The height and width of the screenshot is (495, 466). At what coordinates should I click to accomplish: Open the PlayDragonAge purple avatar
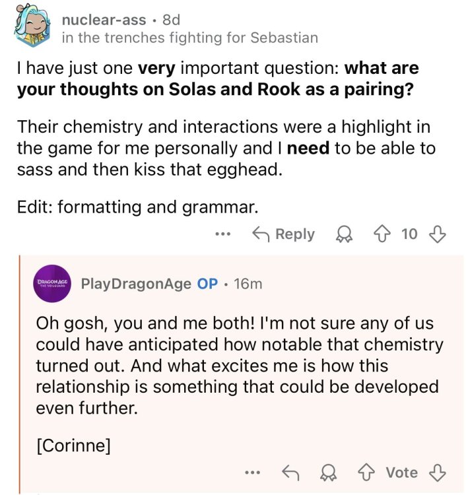point(53,284)
